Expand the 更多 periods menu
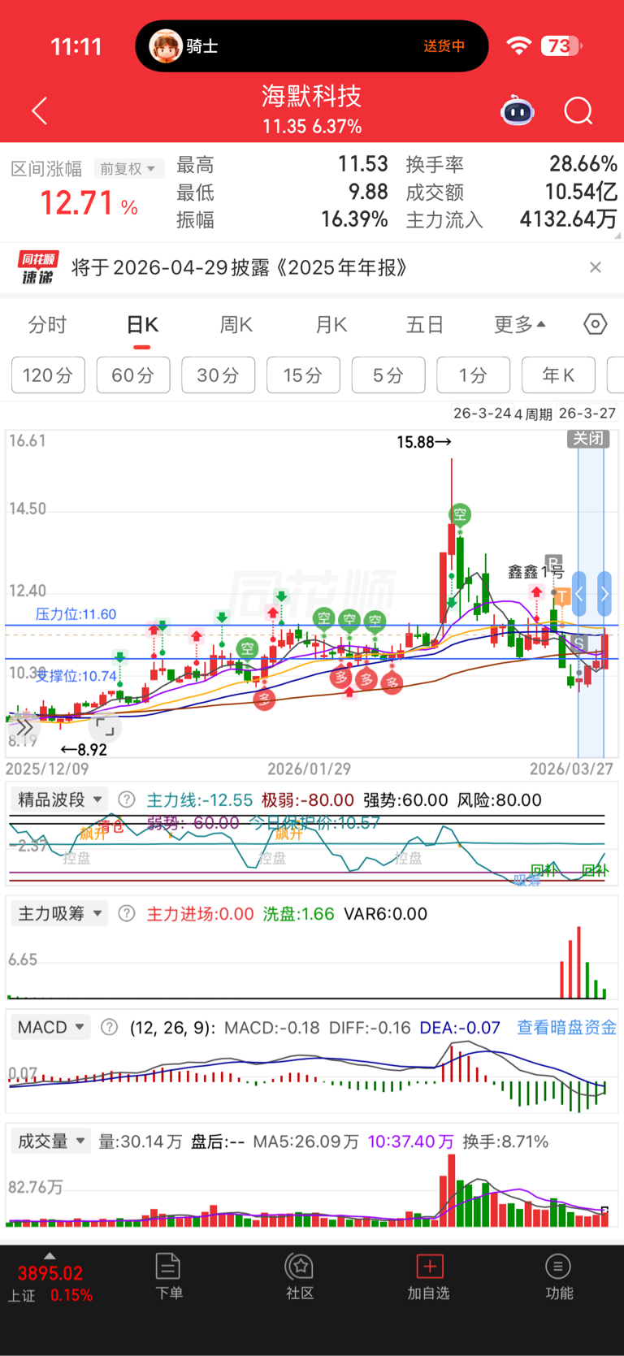The width and height of the screenshot is (624, 1356). (520, 325)
